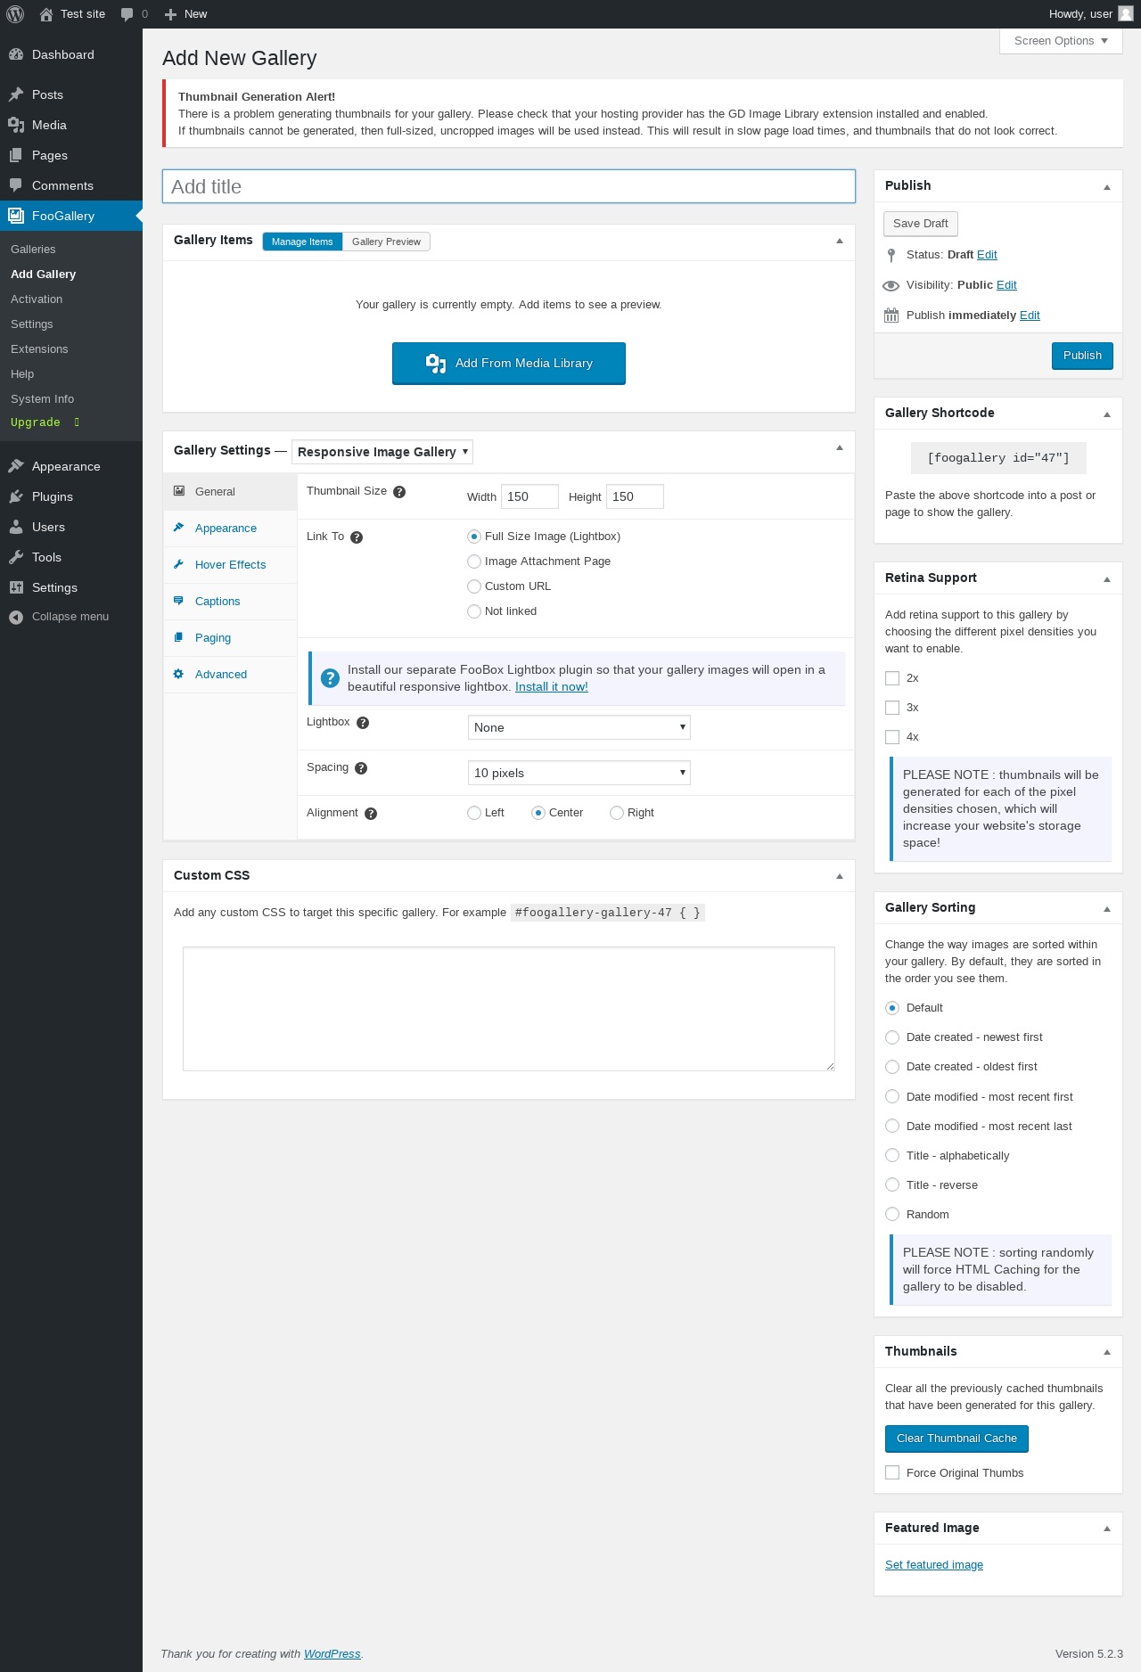
Task: Click the Dashboard gauge icon
Action: click(16, 54)
